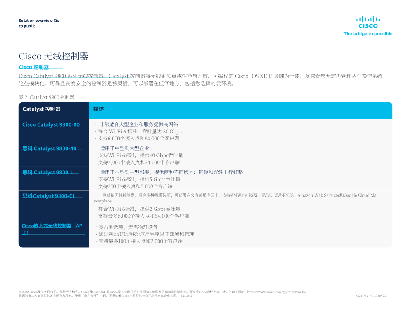The image size is (411, 317).
Task: Click the 'Solution overview' header text
Action: click(35, 21)
